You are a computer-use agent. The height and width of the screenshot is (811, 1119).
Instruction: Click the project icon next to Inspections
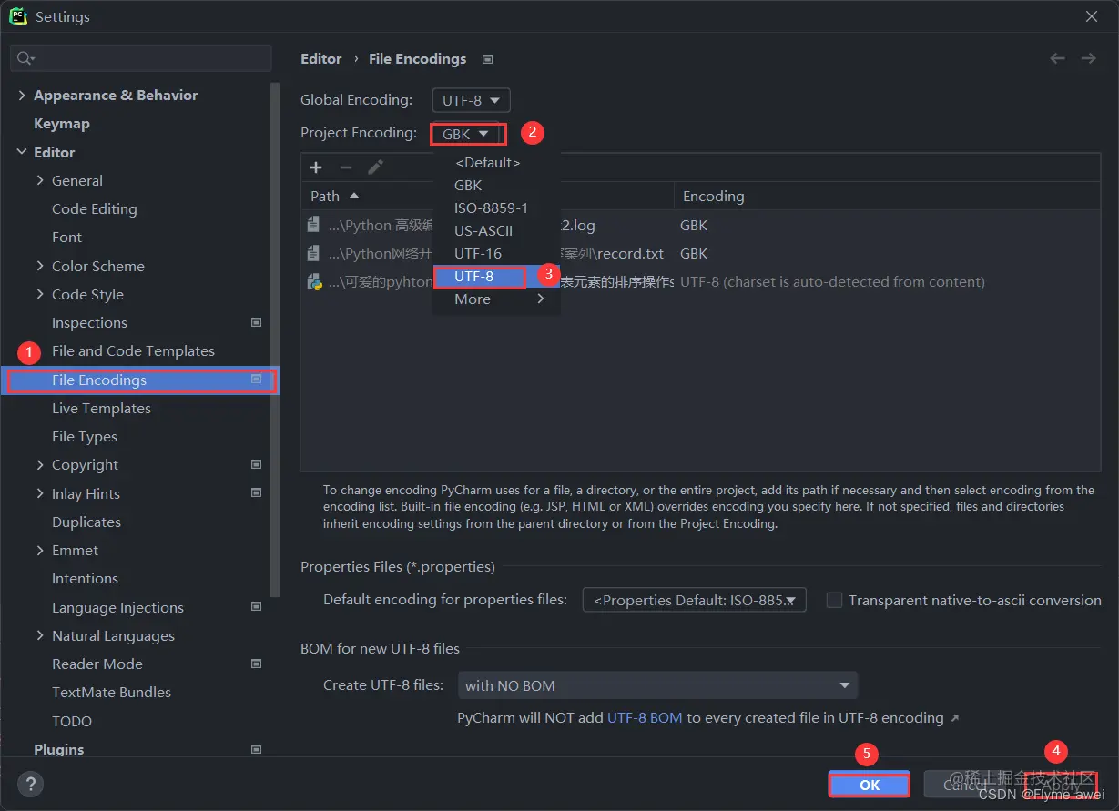(x=256, y=322)
